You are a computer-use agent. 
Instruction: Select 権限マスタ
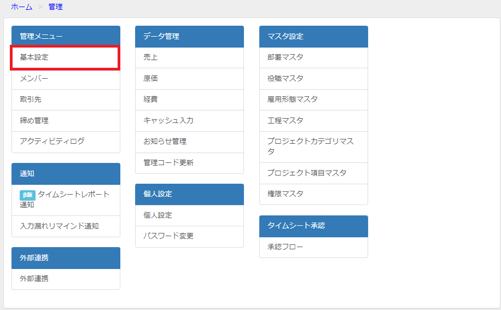pos(313,194)
